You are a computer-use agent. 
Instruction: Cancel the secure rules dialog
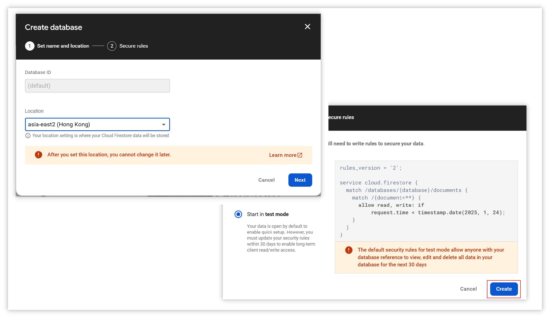click(468, 289)
